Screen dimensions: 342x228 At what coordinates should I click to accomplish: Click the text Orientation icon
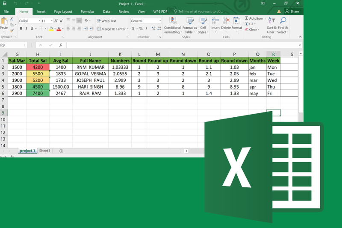(86, 20)
